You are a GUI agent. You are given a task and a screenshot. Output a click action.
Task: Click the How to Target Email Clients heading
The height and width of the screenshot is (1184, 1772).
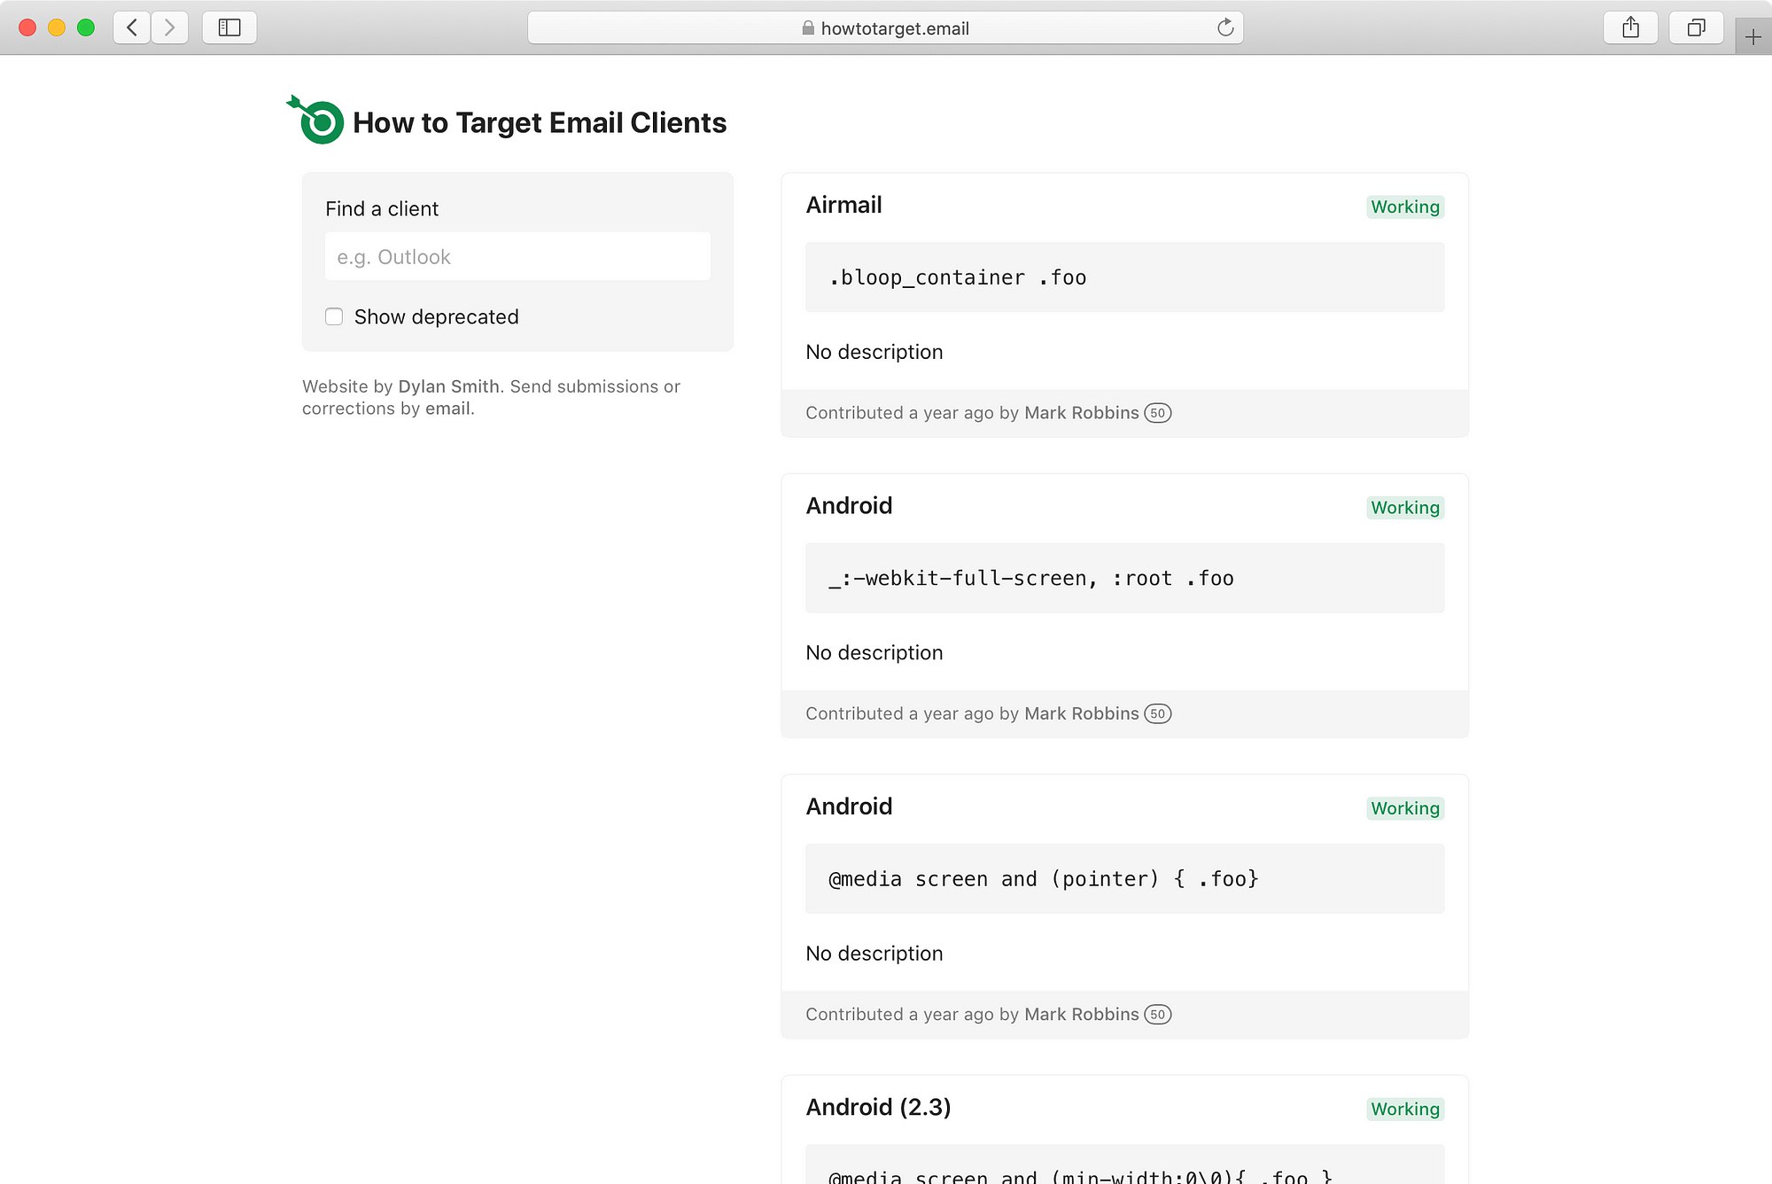pyautogui.click(x=540, y=122)
